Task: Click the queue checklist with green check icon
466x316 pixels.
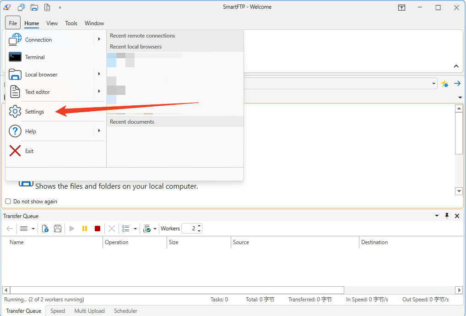Action: (147, 229)
